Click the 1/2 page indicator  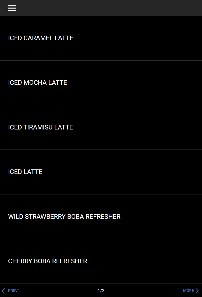(101, 291)
